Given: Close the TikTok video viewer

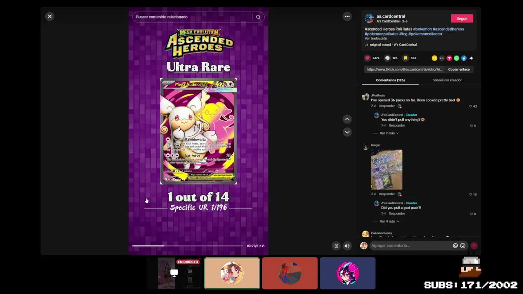Looking at the screenshot, I should [x=49, y=16].
